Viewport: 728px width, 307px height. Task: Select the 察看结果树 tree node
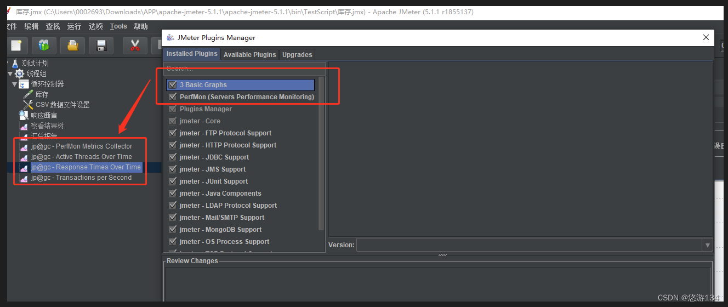pos(48,126)
